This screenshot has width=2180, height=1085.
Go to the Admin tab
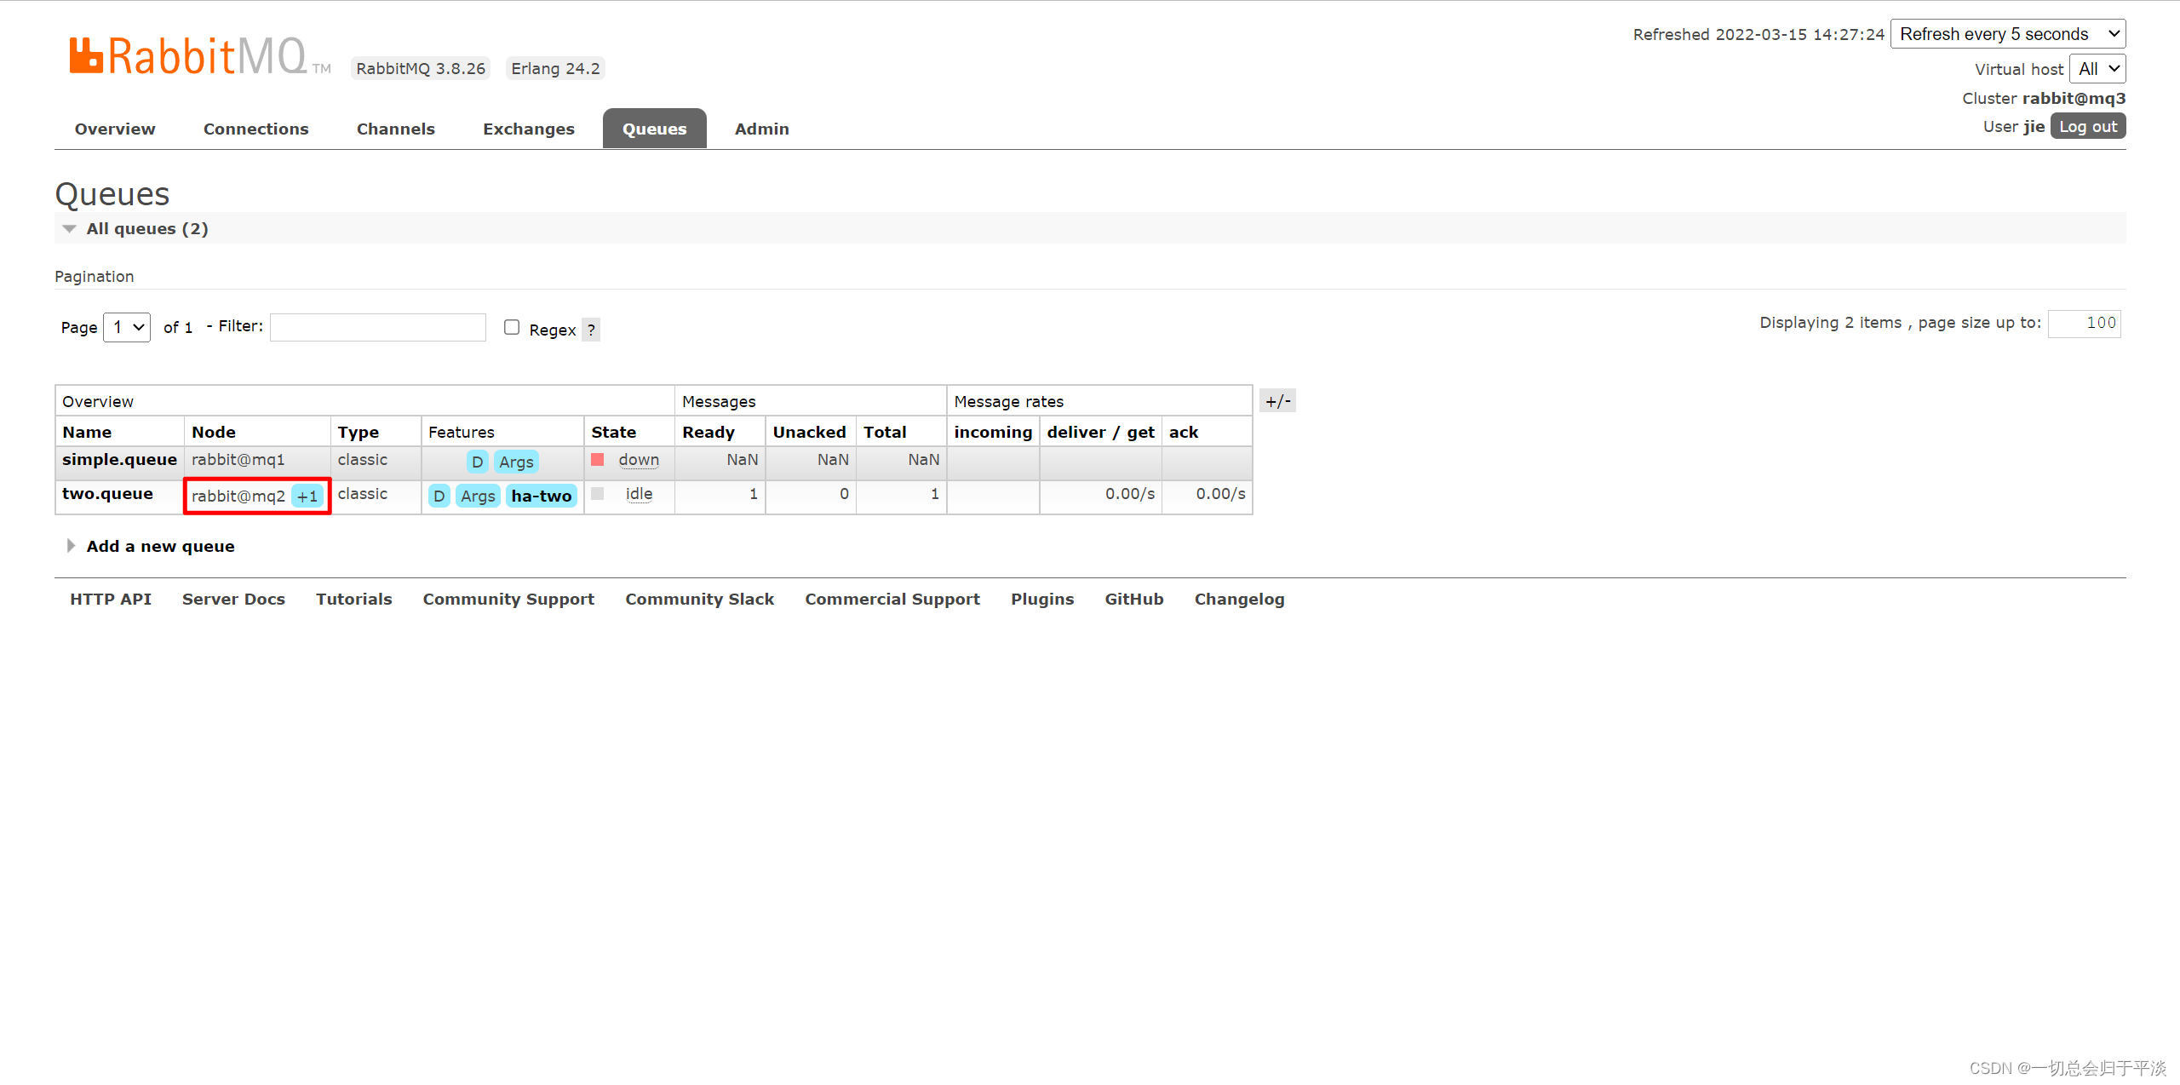761,129
